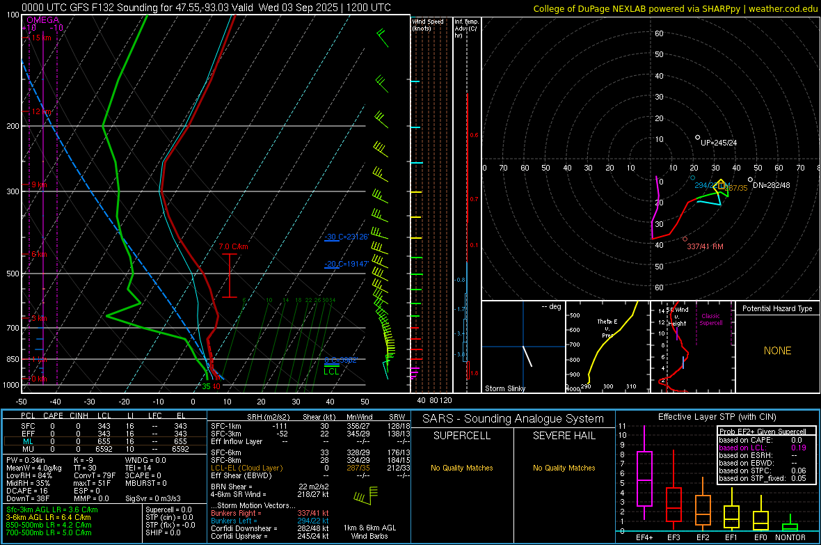
Task: Click the 'Potential Hazard Type' header
Action: click(x=777, y=308)
